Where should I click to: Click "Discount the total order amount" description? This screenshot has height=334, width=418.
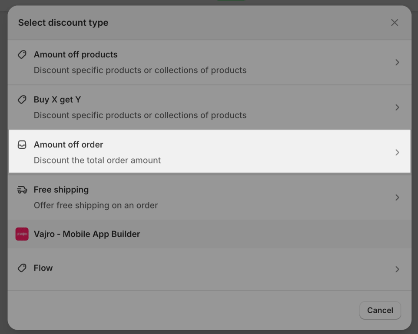click(x=97, y=160)
